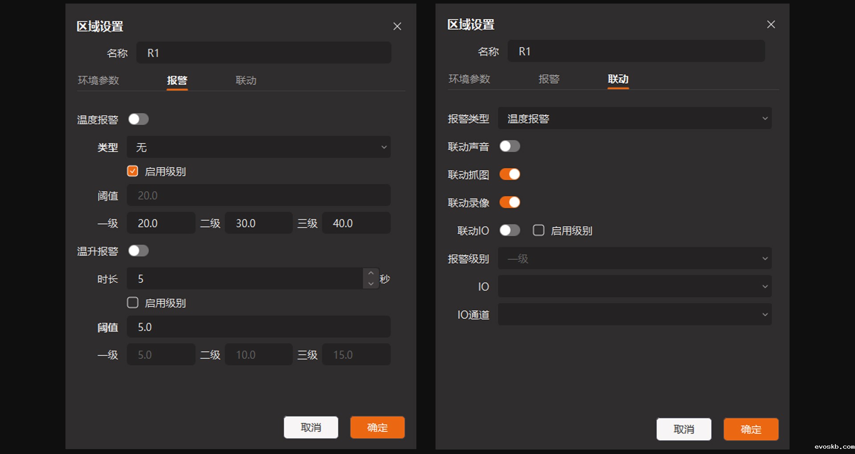Click the 时长 decrement down arrow
855x454 pixels.
coord(371,284)
